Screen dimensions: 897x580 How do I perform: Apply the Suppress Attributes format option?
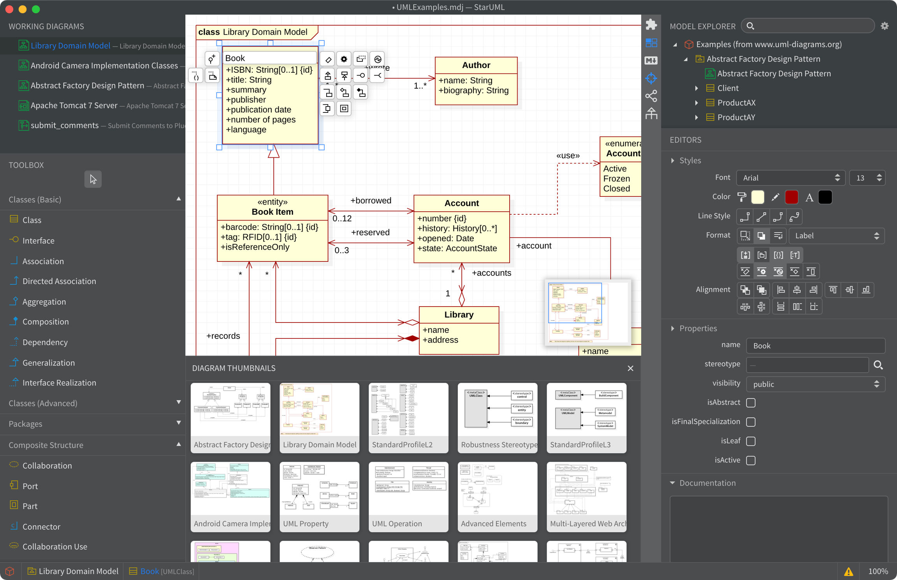pos(745,271)
